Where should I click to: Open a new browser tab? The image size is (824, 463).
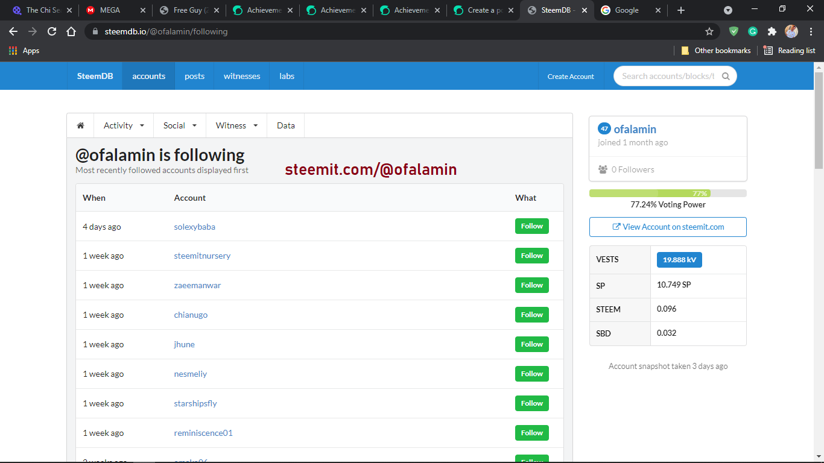coord(681,10)
